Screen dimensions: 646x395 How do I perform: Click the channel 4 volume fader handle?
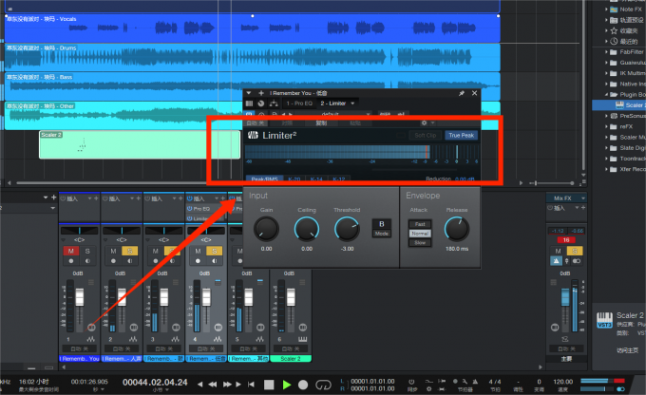click(206, 297)
